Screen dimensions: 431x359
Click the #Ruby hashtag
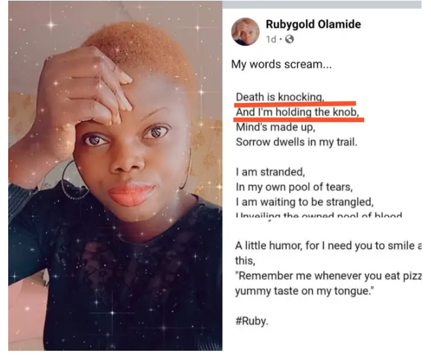tap(251, 321)
